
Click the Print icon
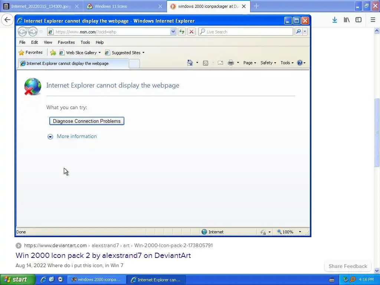[231, 63]
